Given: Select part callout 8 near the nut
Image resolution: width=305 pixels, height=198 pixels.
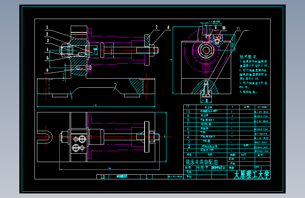Looking at the screenshot, I should pos(168,27).
